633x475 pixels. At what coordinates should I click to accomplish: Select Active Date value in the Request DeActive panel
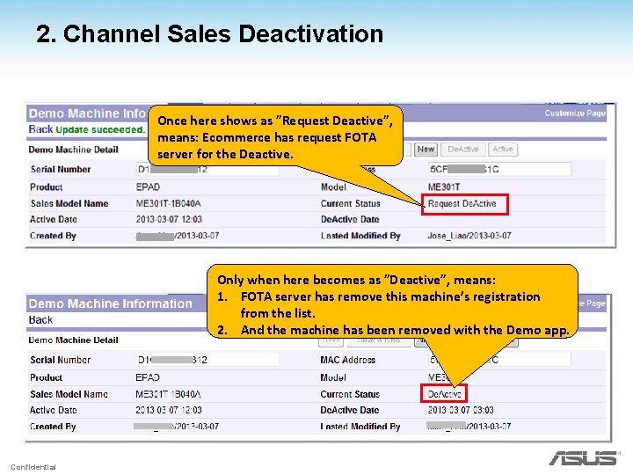169,219
